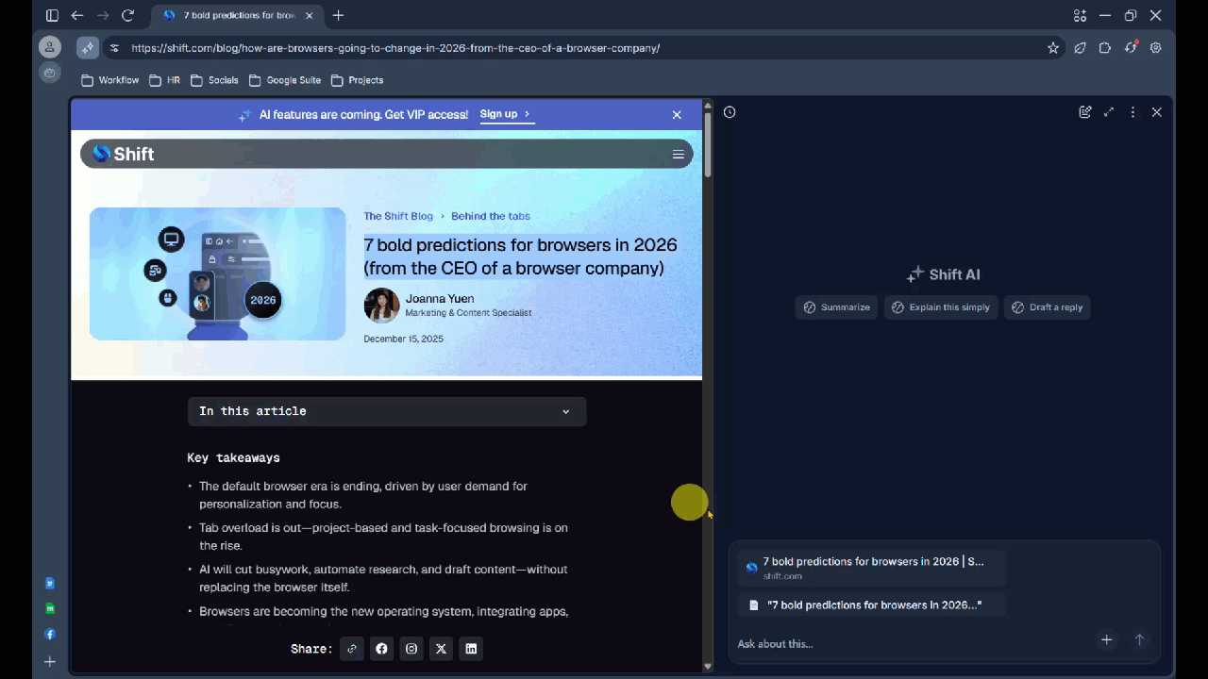Share the article on LinkedIn
The height and width of the screenshot is (679, 1208).
click(471, 649)
